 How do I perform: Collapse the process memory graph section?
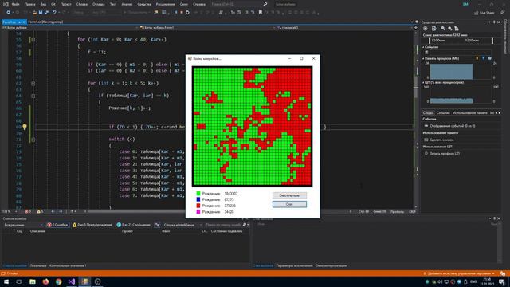(x=423, y=58)
